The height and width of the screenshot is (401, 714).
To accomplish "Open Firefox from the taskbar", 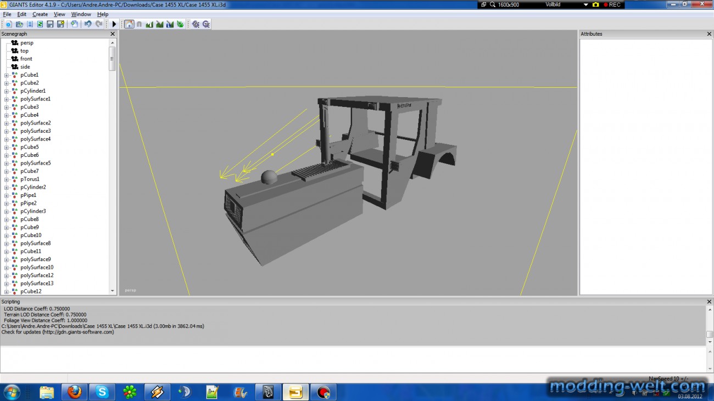I will [x=75, y=392].
